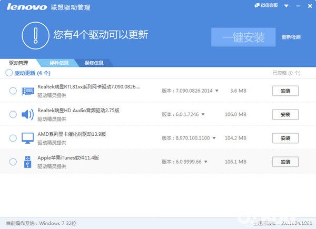
Task: Click the 104.2 MB size value
Action: coord(235,138)
